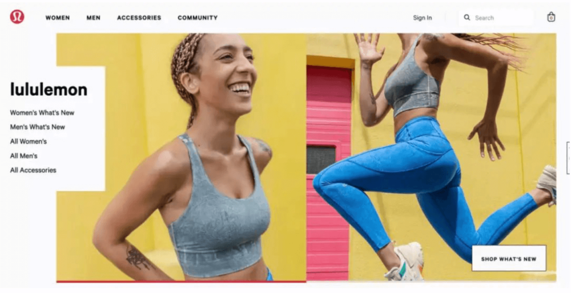Open the Accessories menu
The width and height of the screenshot is (571, 293).
coord(139,18)
